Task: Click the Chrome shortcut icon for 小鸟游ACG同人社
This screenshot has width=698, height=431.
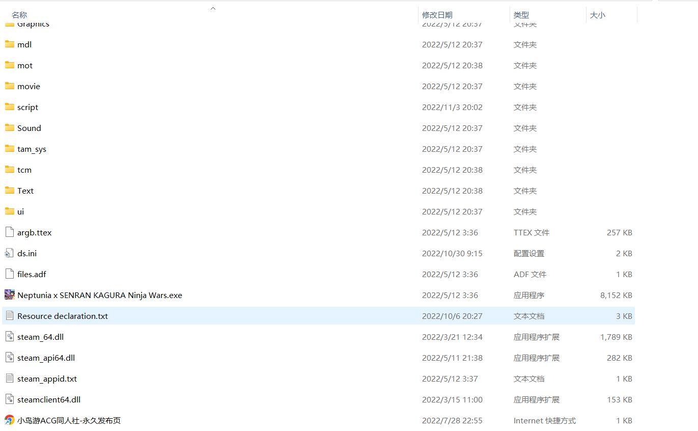Action: point(9,420)
